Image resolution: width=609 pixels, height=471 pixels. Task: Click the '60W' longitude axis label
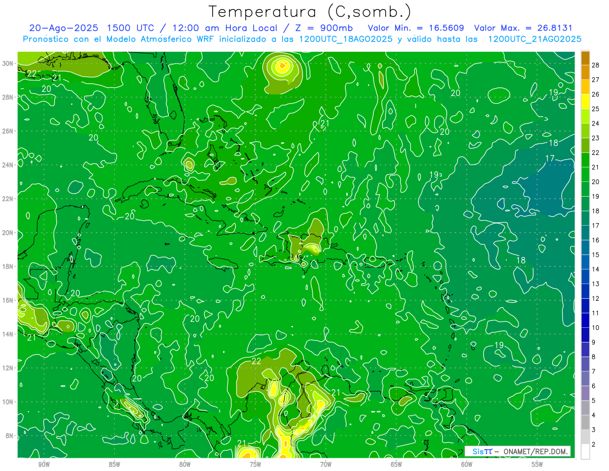(x=467, y=464)
